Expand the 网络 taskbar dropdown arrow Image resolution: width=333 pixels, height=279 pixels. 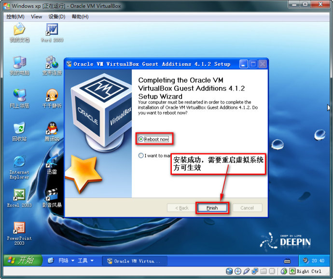coord(73,261)
